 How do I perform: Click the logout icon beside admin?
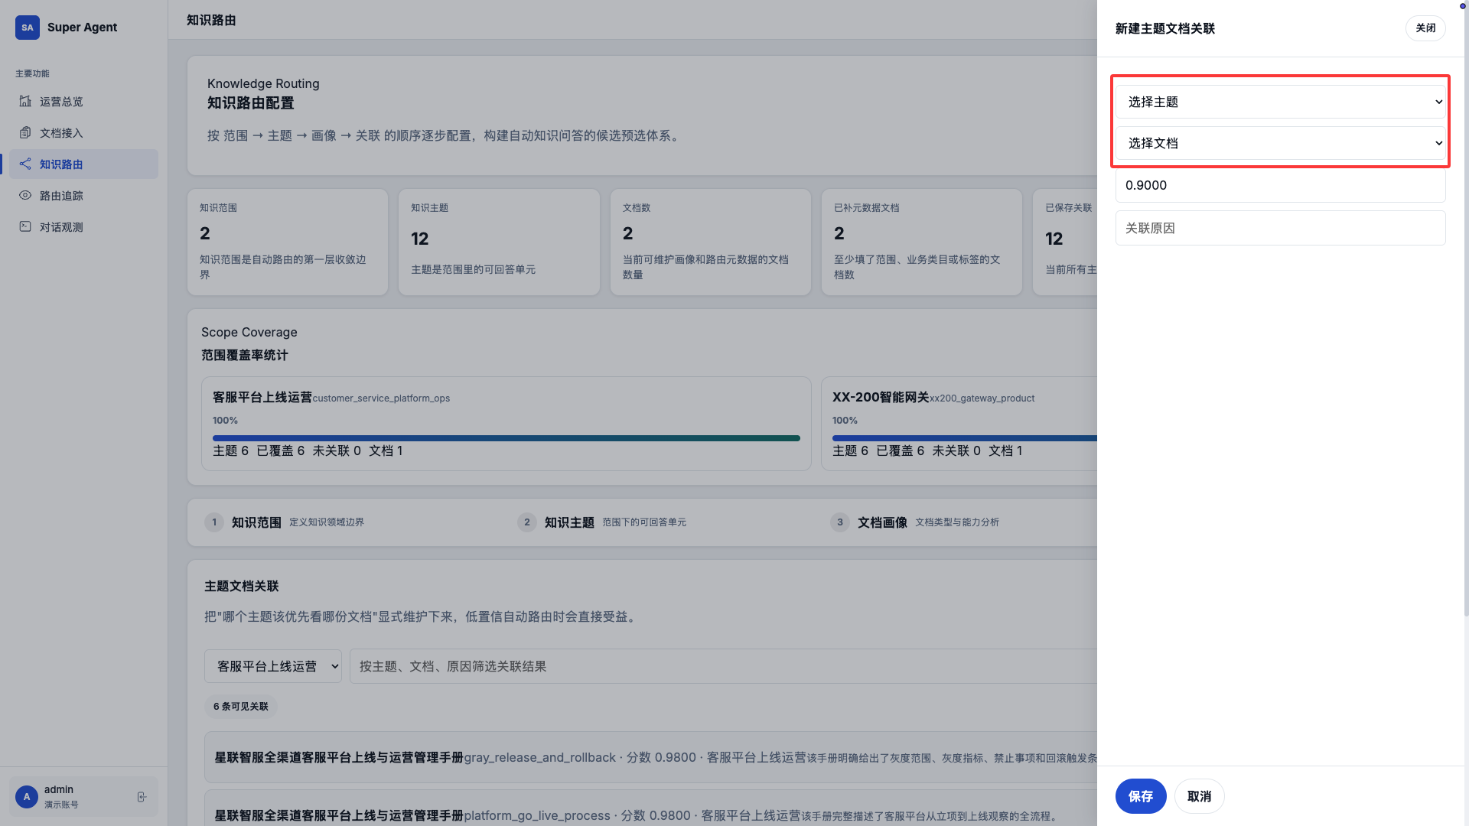click(x=142, y=797)
